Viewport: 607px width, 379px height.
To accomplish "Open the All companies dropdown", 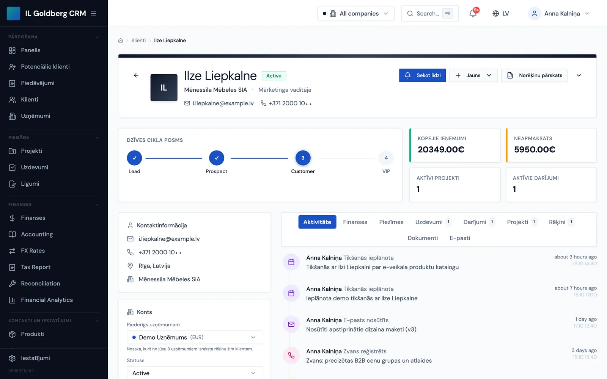I will (356, 13).
